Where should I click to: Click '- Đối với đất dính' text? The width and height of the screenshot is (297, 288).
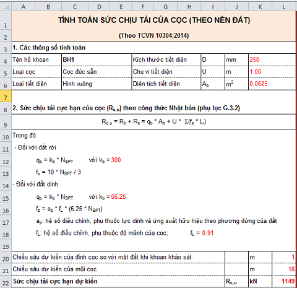tap(35, 184)
